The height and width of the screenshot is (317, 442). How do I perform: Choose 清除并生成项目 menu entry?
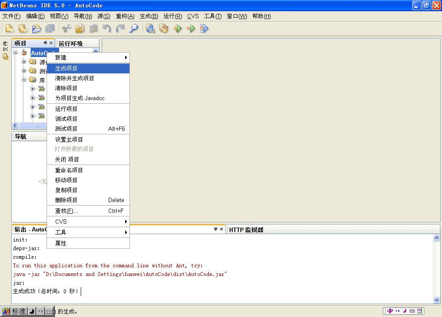pos(88,78)
